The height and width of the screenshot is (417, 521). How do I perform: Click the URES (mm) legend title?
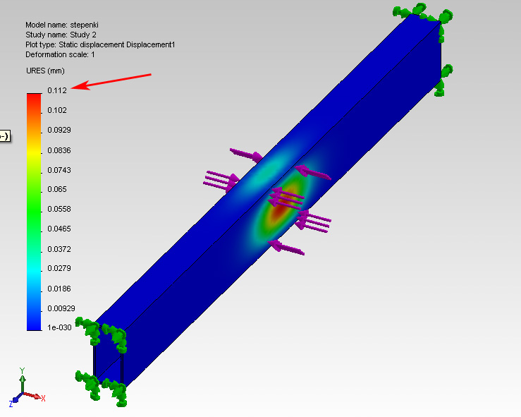pos(45,71)
